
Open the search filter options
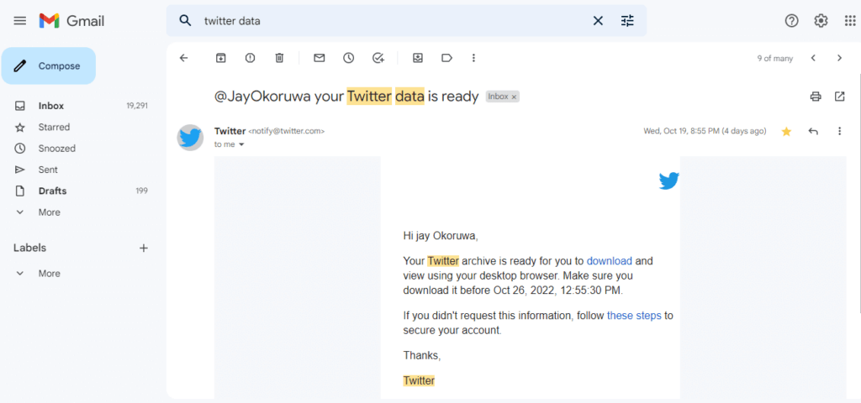[627, 21]
